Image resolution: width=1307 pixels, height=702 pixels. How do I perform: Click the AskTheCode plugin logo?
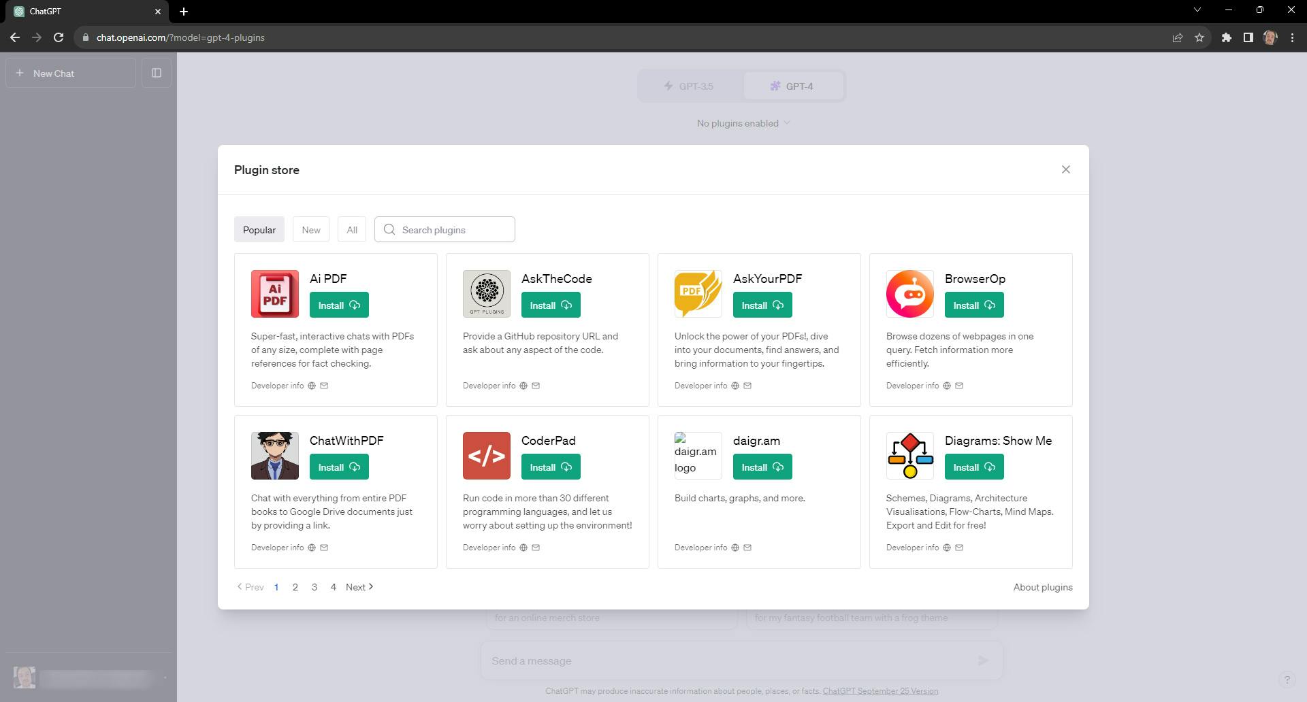click(x=487, y=294)
